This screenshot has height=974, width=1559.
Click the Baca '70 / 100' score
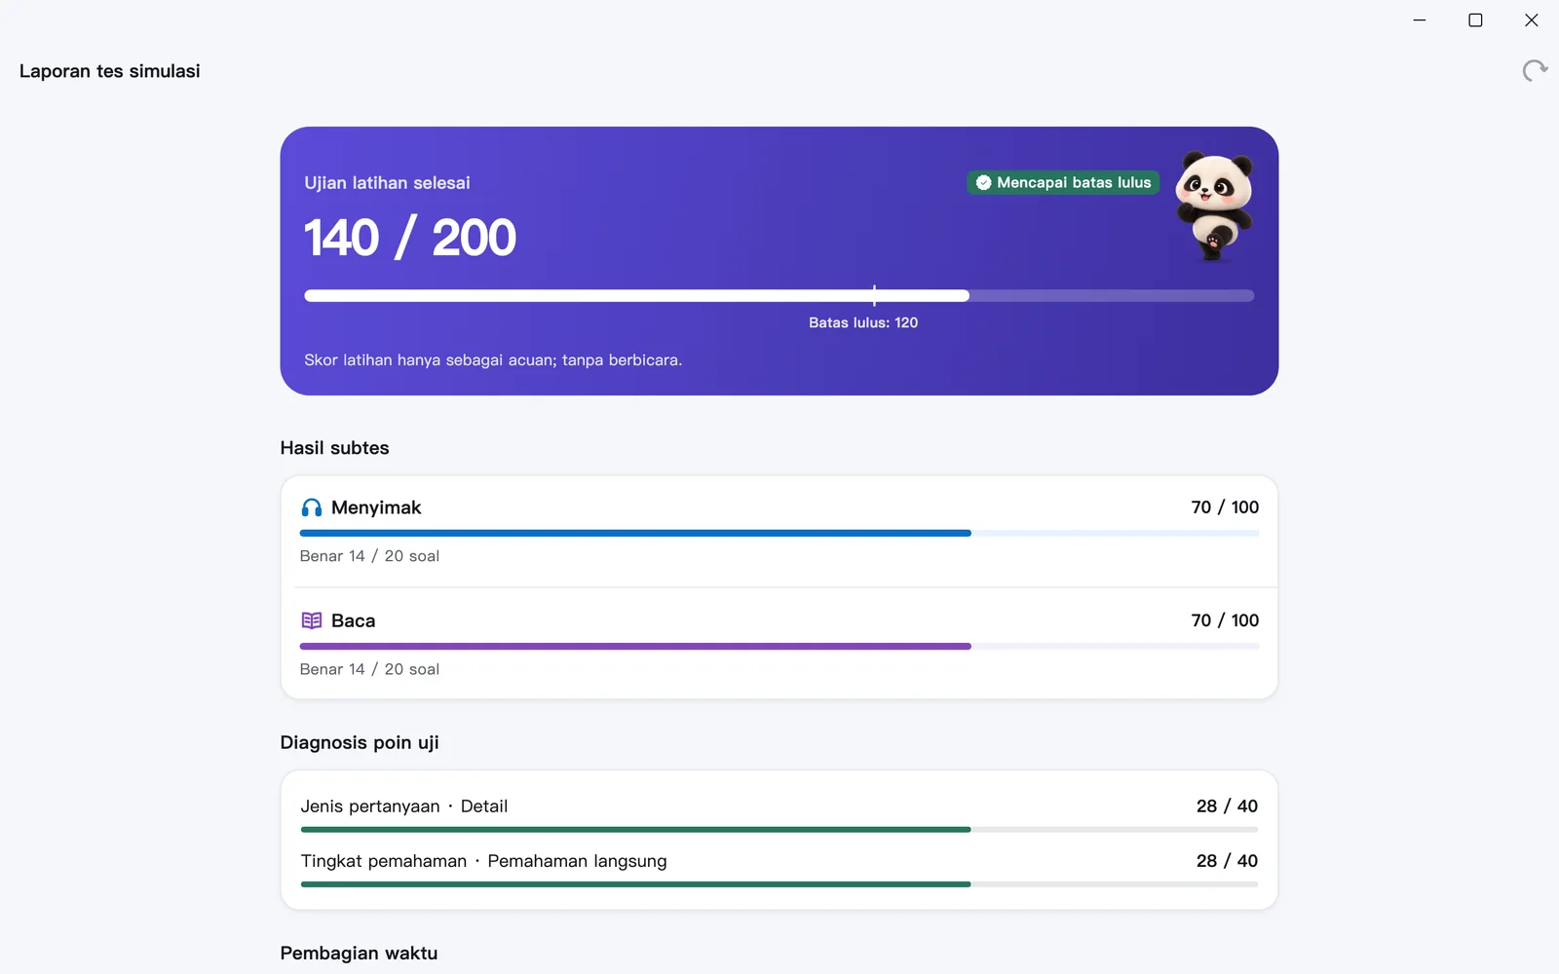1225,620
